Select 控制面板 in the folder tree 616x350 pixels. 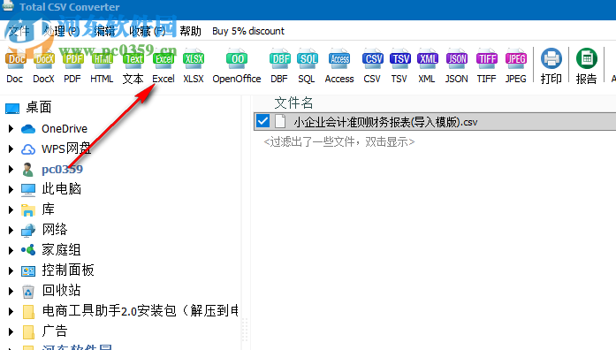(x=68, y=270)
